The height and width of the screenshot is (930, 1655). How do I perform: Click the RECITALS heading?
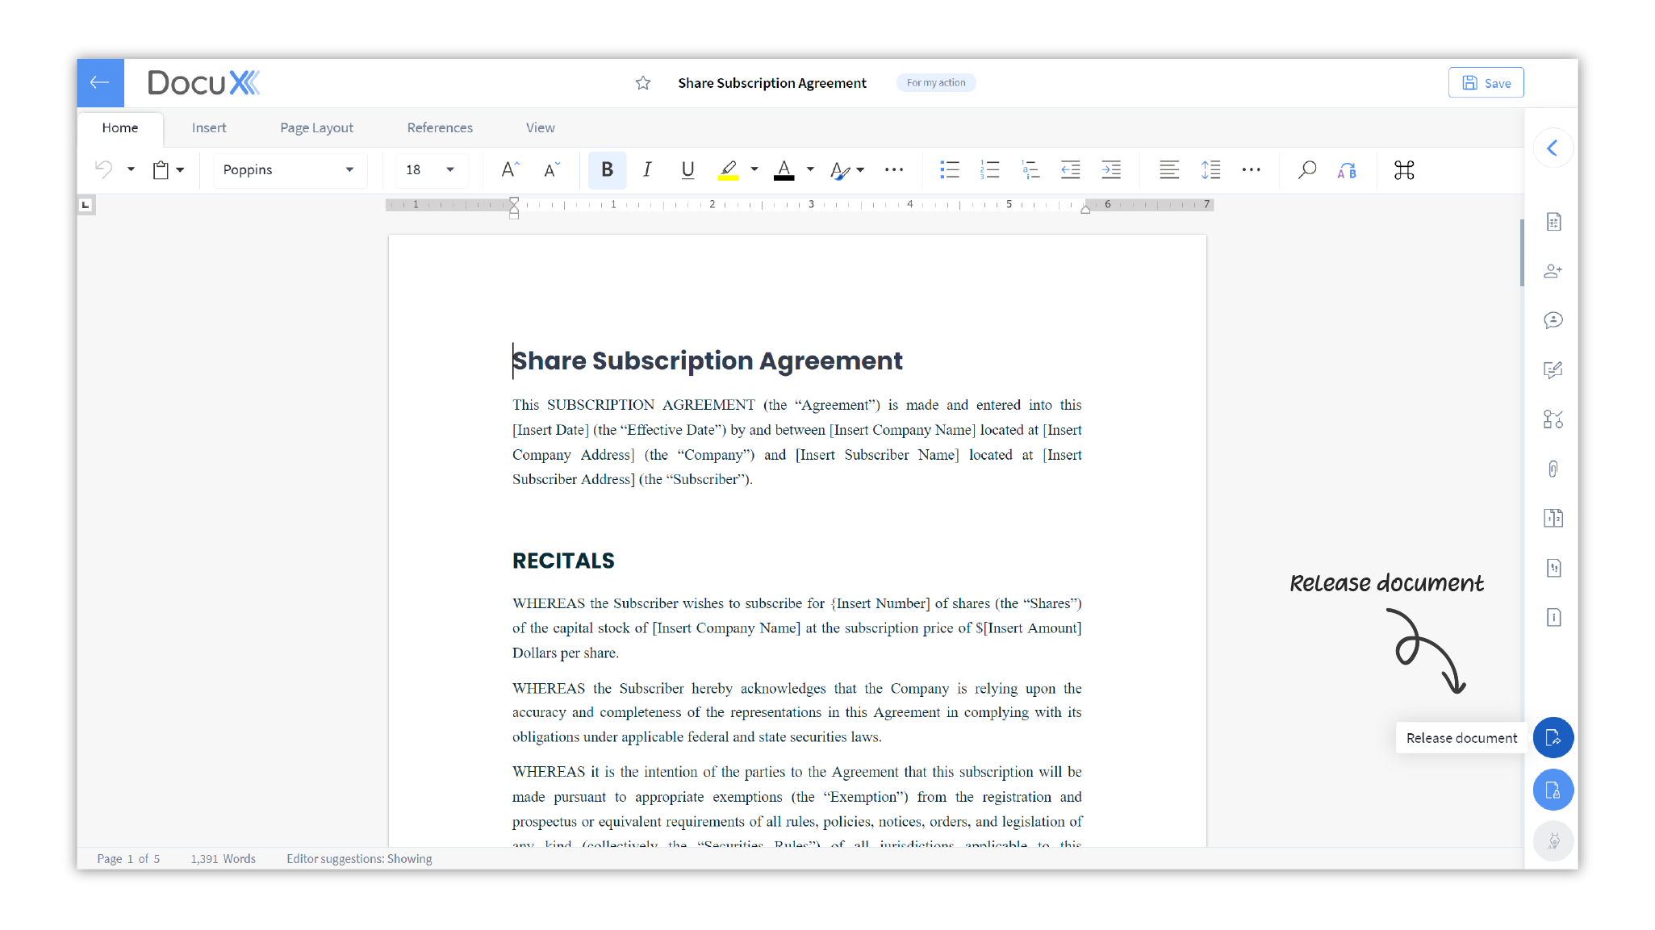[x=563, y=561]
